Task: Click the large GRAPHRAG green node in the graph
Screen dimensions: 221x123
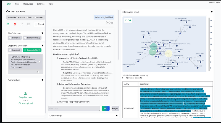Action: coord(154,47)
